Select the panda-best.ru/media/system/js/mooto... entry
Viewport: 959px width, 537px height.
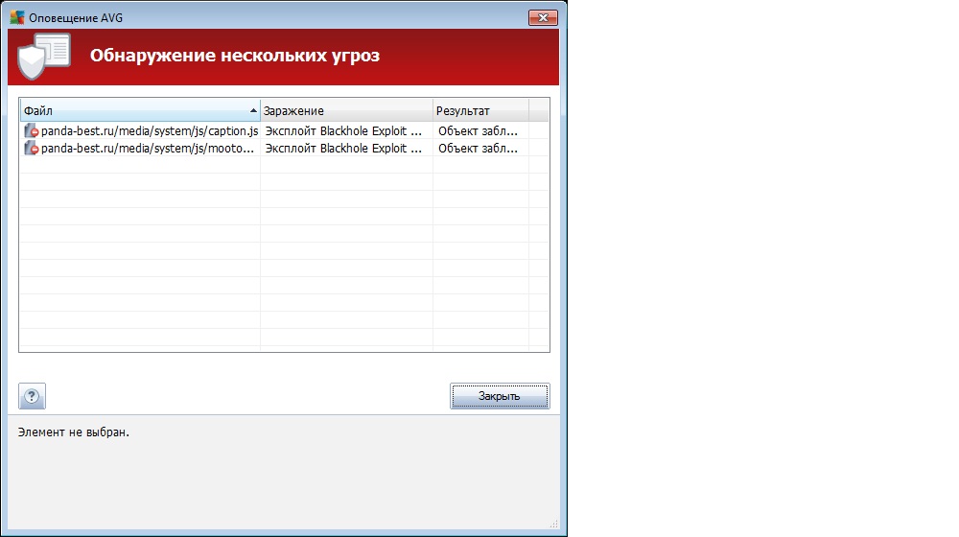[148, 148]
